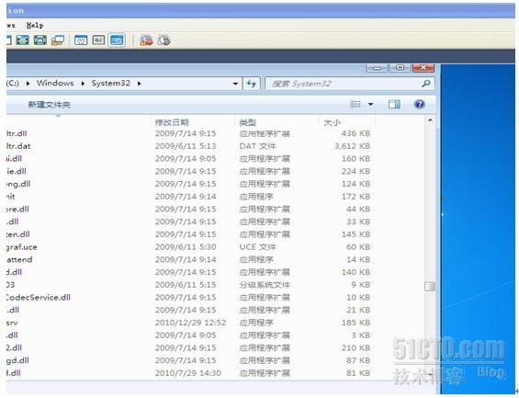Open the address bar history dropdown
Image resolution: width=519 pixels, height=398 pixels.
(x=235, y=84)
